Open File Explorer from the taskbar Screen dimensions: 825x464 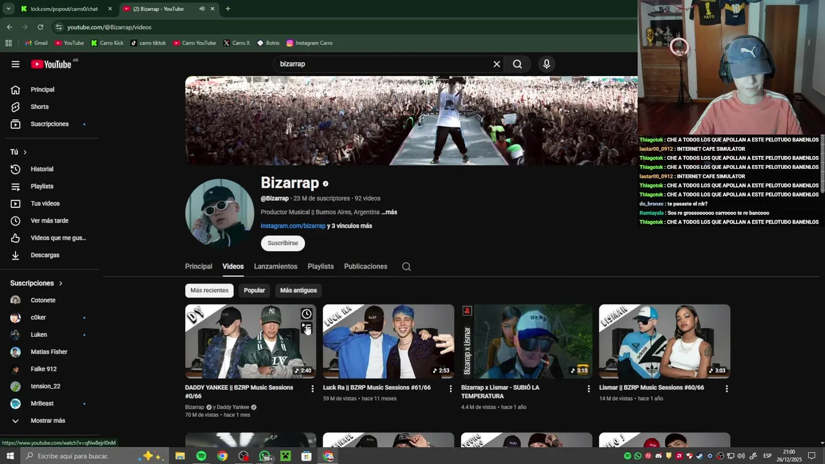(x=180, y=456)
